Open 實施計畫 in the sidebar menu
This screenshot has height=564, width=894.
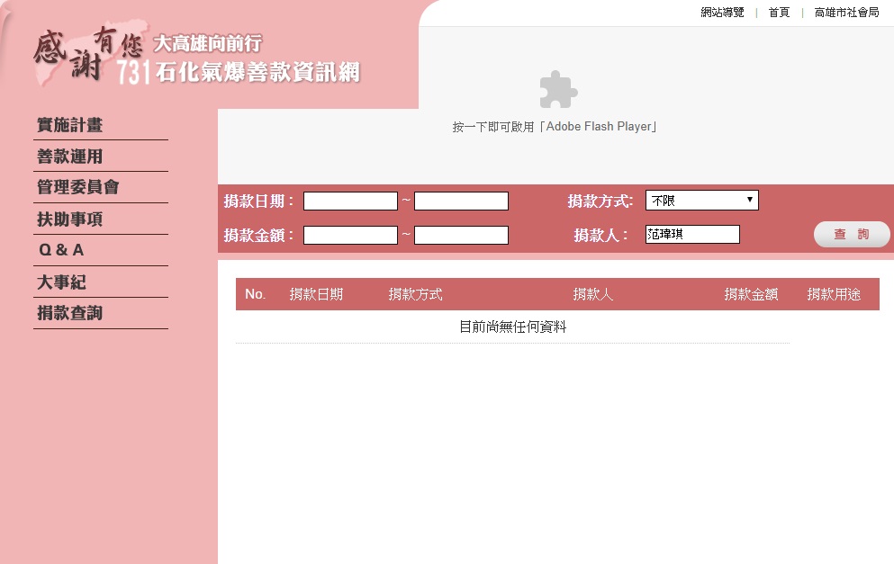pos(70,125)
